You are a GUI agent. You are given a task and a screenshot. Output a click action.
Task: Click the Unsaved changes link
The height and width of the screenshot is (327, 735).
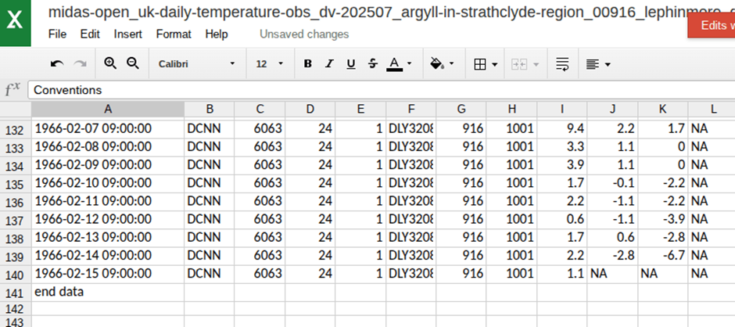coord(304,34)
